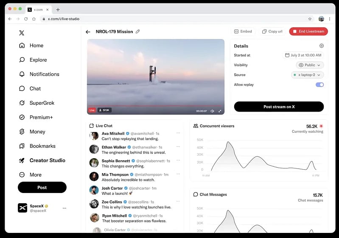Viewport: 339px width, 238px height.
Task: Click the 56.2K currently watching value
Action: (x=312, y=126)
